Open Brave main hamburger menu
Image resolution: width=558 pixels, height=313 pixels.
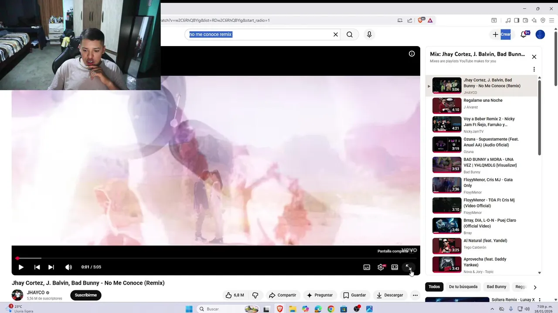coord(551,20)
